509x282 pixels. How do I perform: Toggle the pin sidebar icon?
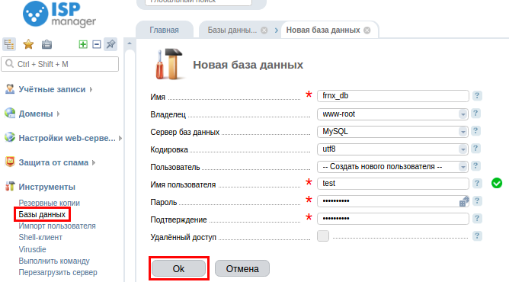110,44
